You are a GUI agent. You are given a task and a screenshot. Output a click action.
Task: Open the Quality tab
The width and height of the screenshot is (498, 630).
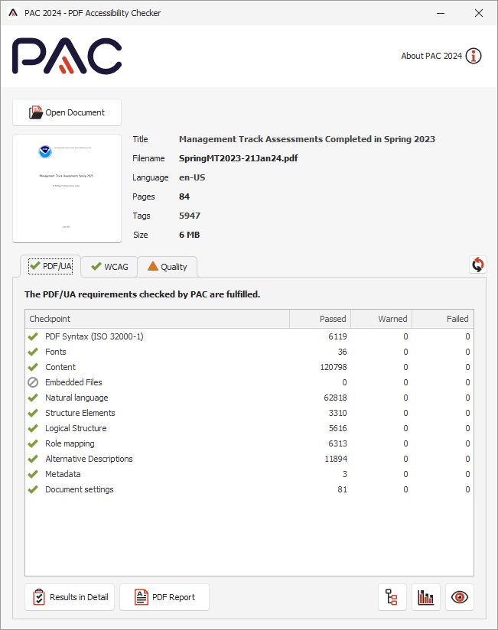[x=167, y=267]
